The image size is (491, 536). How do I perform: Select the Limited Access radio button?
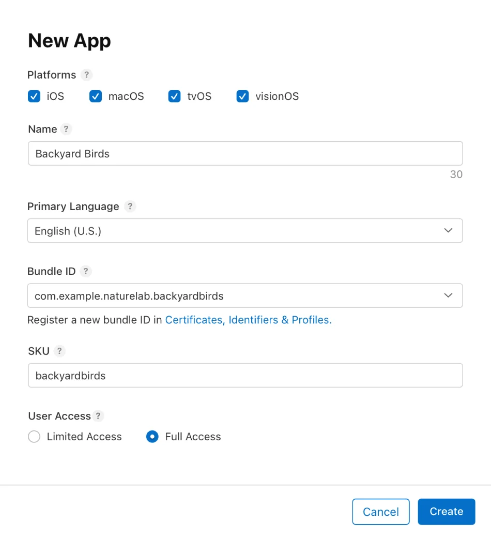(34, 437)
